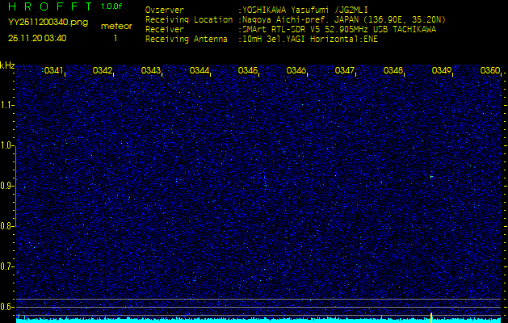Screen dimensions: 508x323
Task: Click the 0.6 kHz frequency label
Action: (x=7, y=306)
